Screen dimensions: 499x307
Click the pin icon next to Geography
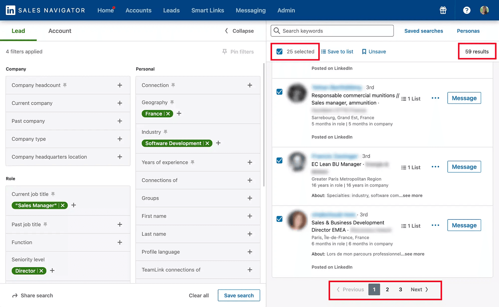[172, 102]
